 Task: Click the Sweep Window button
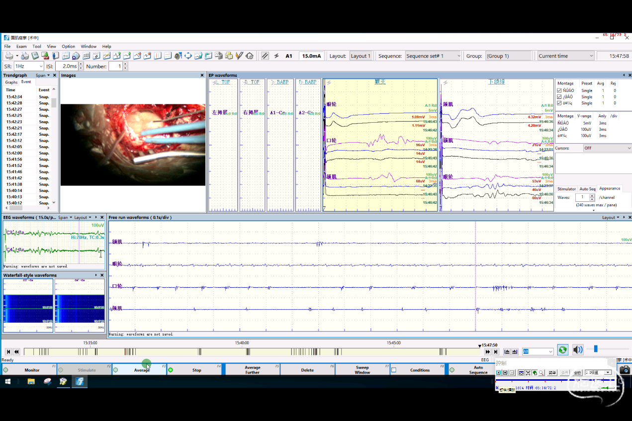(362, 370)
